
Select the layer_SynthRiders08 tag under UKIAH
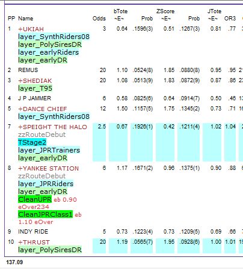54,37
